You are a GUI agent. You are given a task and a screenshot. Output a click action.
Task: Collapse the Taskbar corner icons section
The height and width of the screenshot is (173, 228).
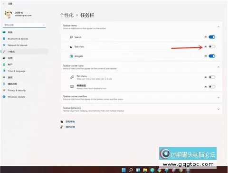pyautogui.click(x=218, y=67)
